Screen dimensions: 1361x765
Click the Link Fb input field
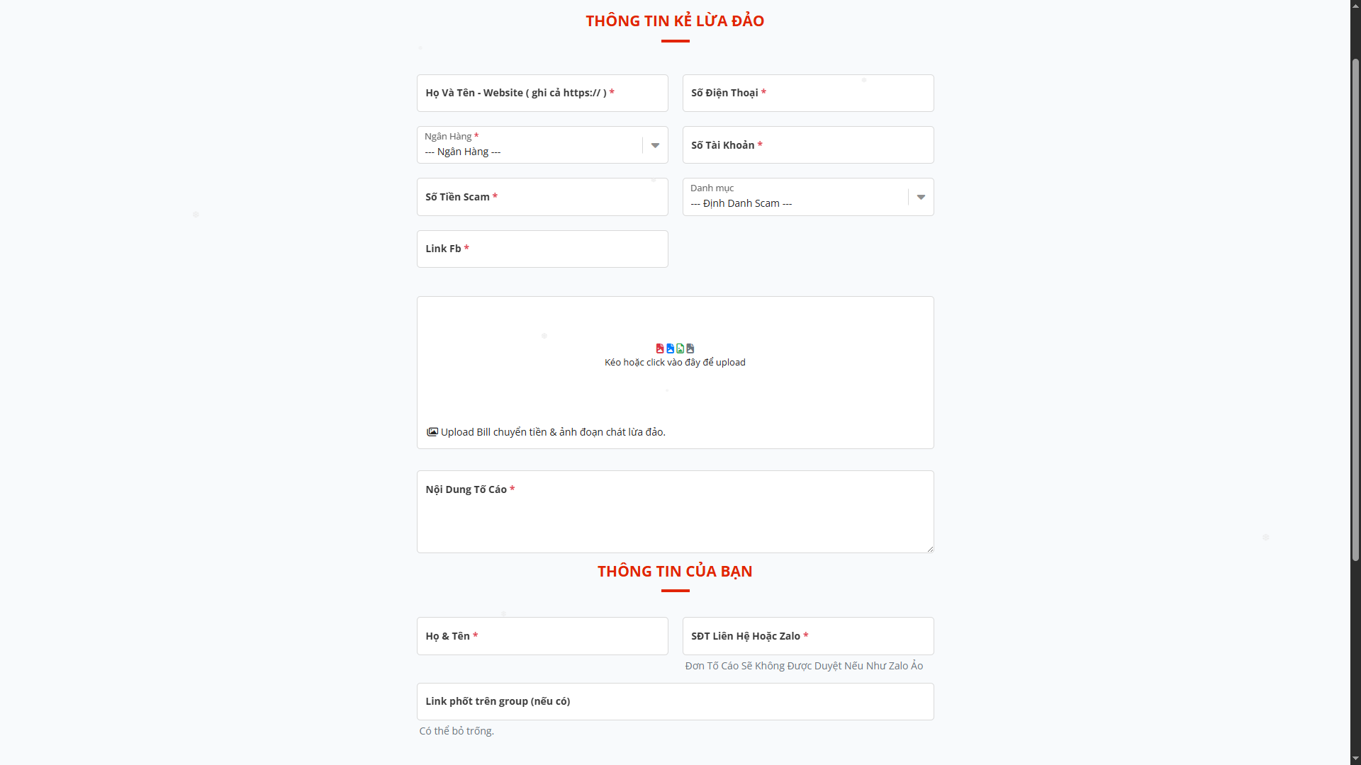542,249
